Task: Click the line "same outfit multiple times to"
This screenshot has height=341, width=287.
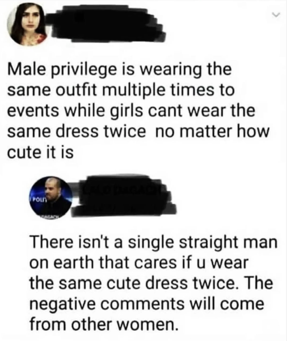Action: coord(121,91)
